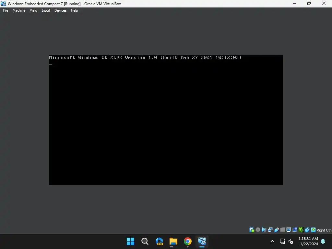Click the network adapter status icon
Image resolution: width=332 pixels, height=249 pixels.
(x=270, y=230)
